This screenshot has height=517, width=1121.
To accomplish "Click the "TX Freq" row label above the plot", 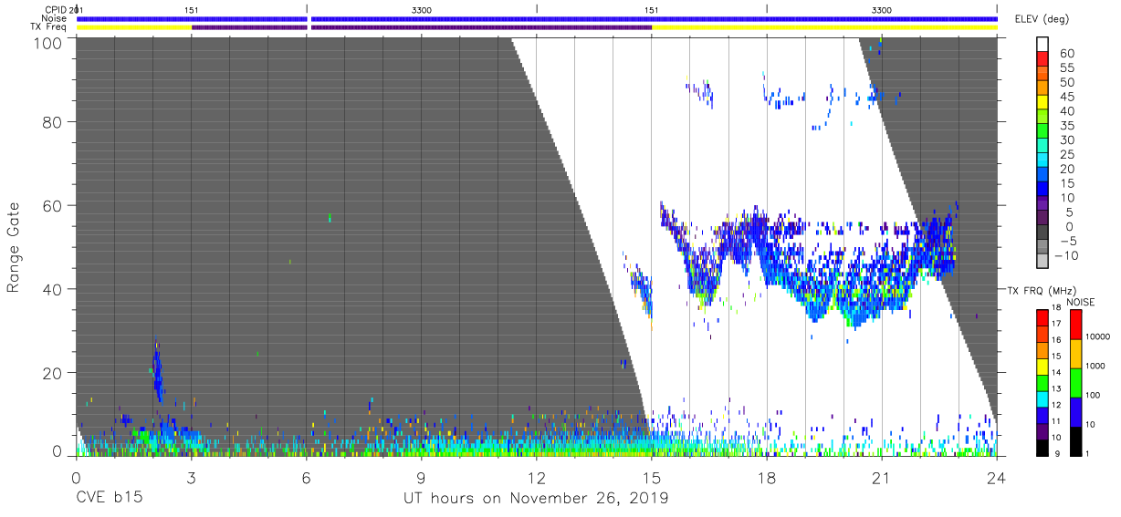I will point(50,27).
